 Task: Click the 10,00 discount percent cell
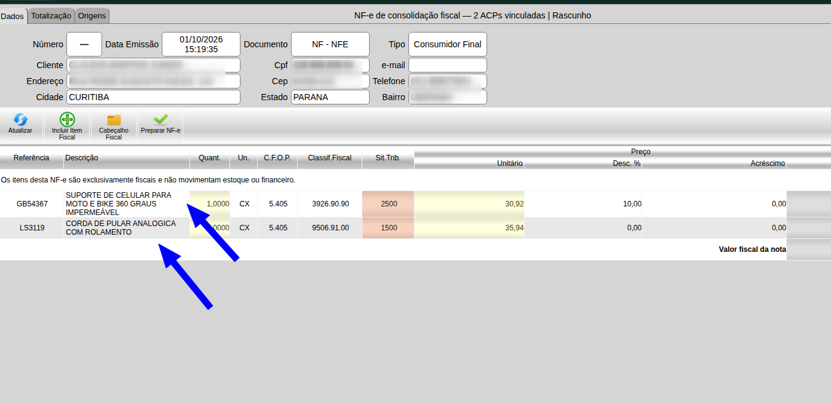pos(583,204)
